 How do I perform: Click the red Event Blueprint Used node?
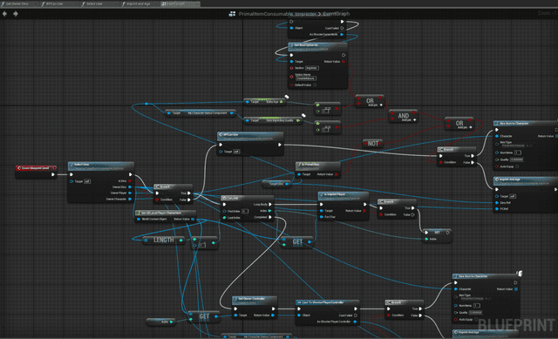click(x=36, y=168)
